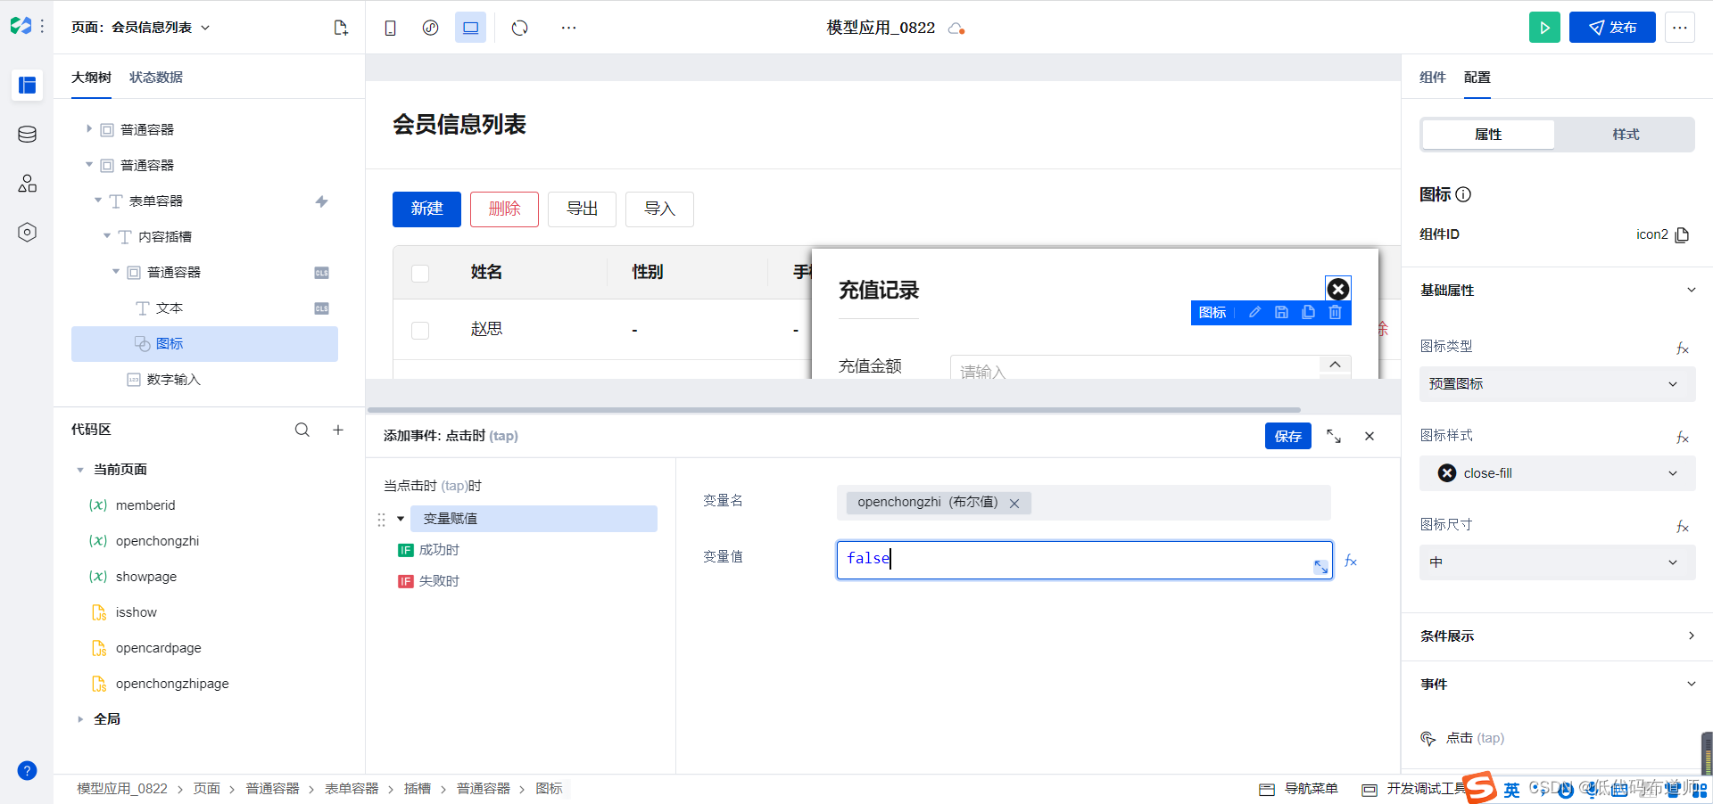Search in the code area
Screen dimensions: 1713x804
pyautogui.click(x=302, y=430)
